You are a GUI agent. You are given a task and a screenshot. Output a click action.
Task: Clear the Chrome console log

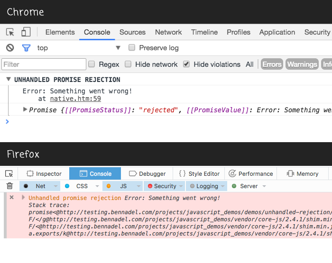click(10, 48)
